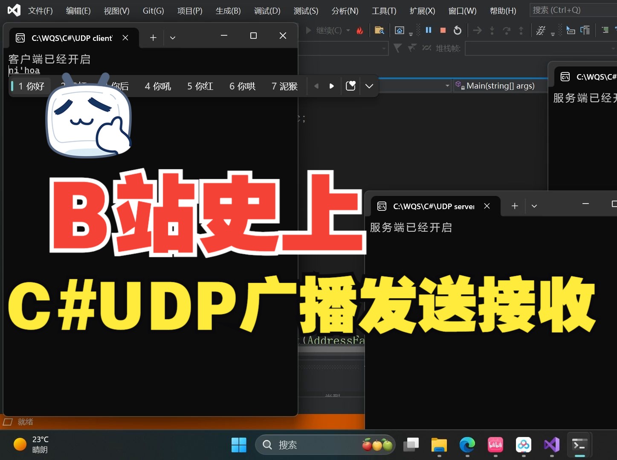Open the Git(G) menu
This screenshot has width=617, height=460.
153,11
